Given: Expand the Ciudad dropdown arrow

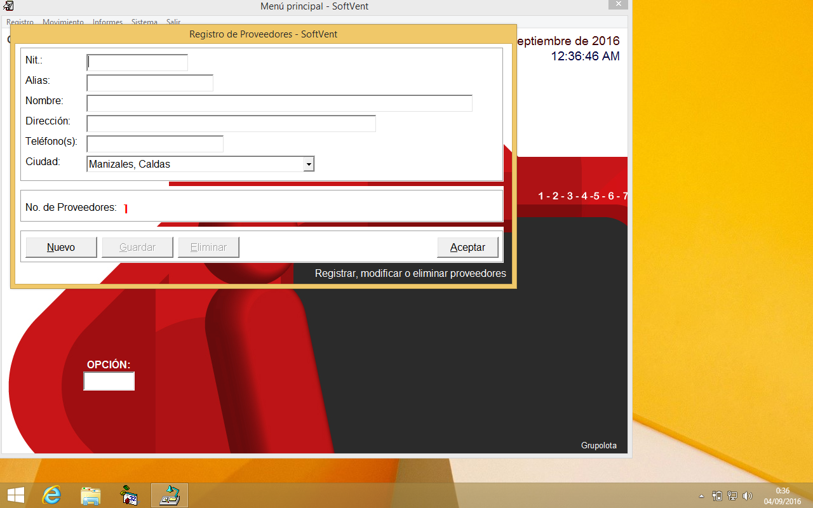Looking at the screenshot, I should (308, 164).
